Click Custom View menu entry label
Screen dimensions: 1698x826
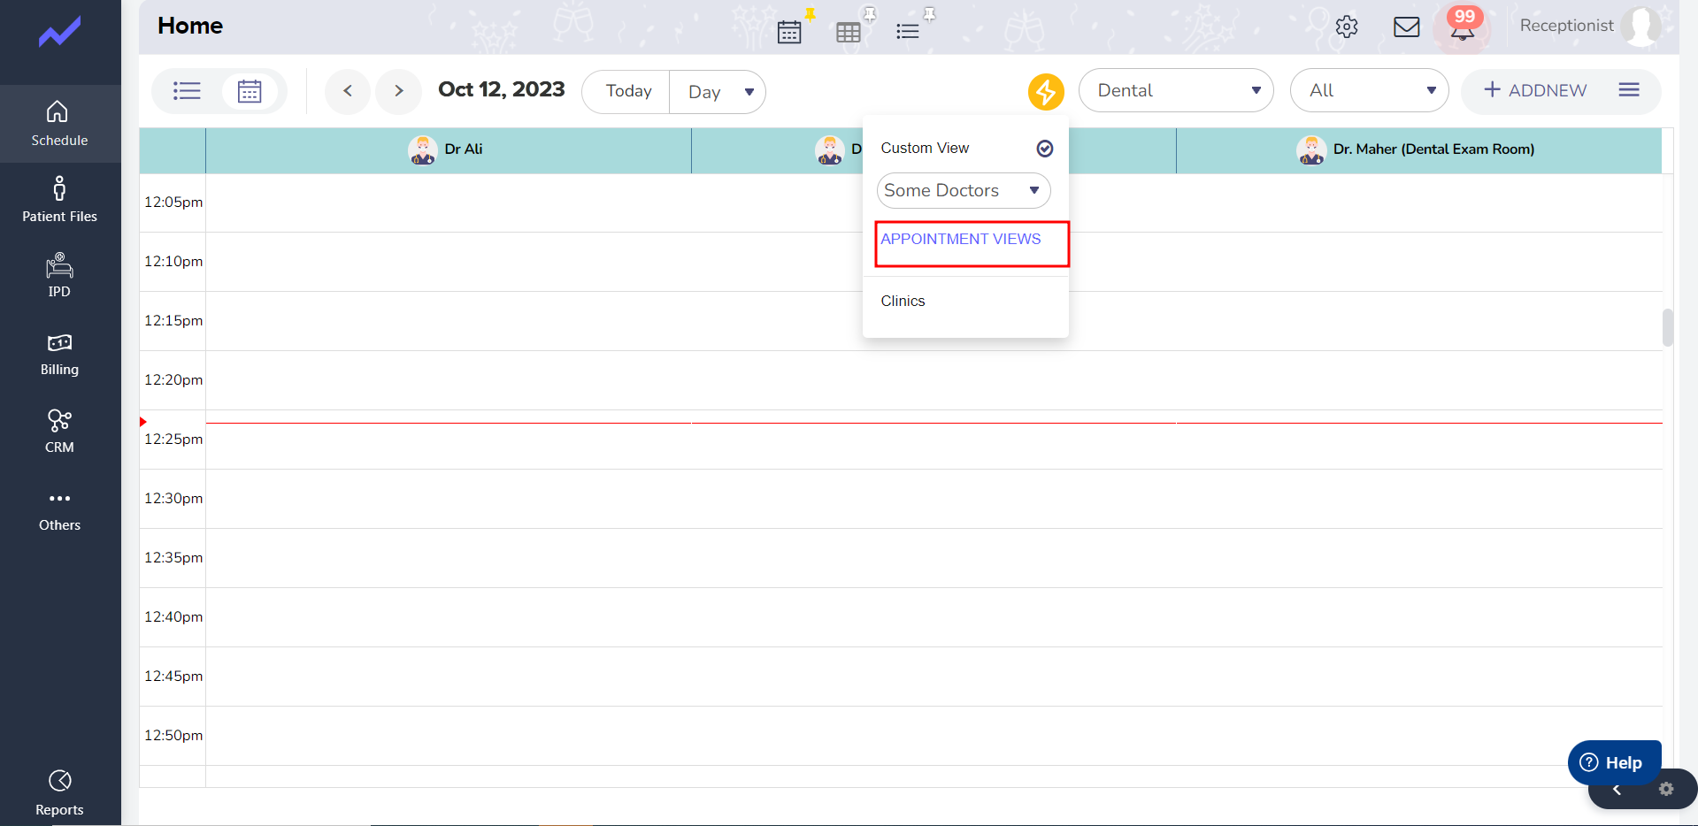(925, 148)
